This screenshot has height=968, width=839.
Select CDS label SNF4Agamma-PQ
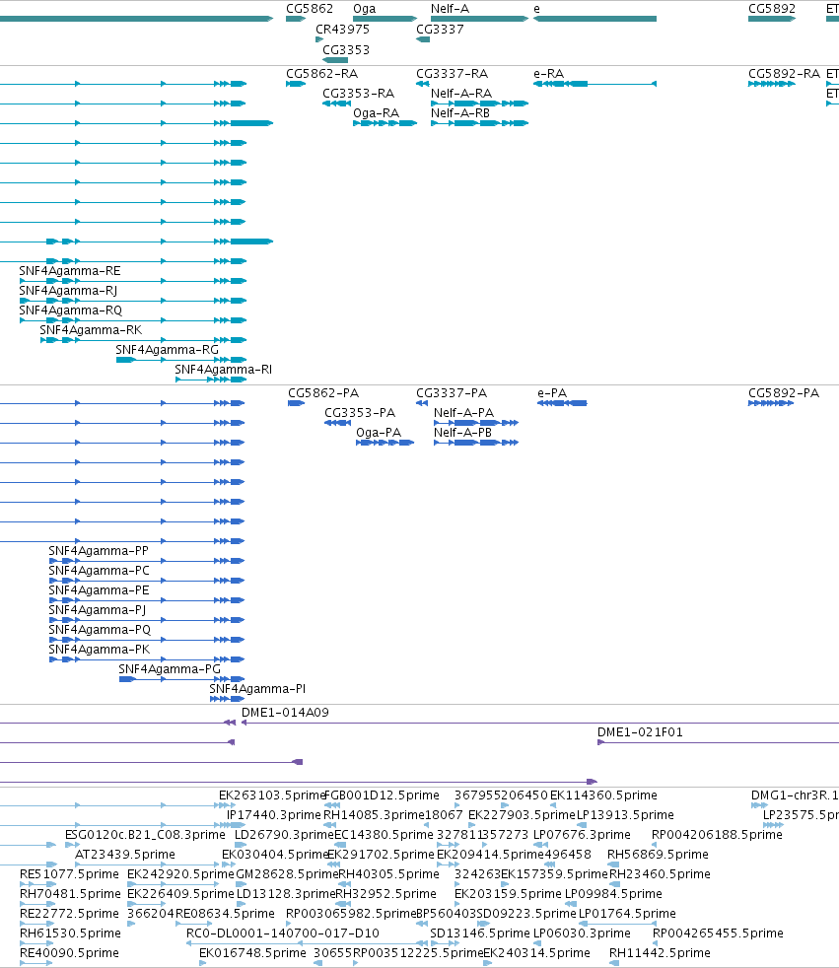[x=100, y=630]
